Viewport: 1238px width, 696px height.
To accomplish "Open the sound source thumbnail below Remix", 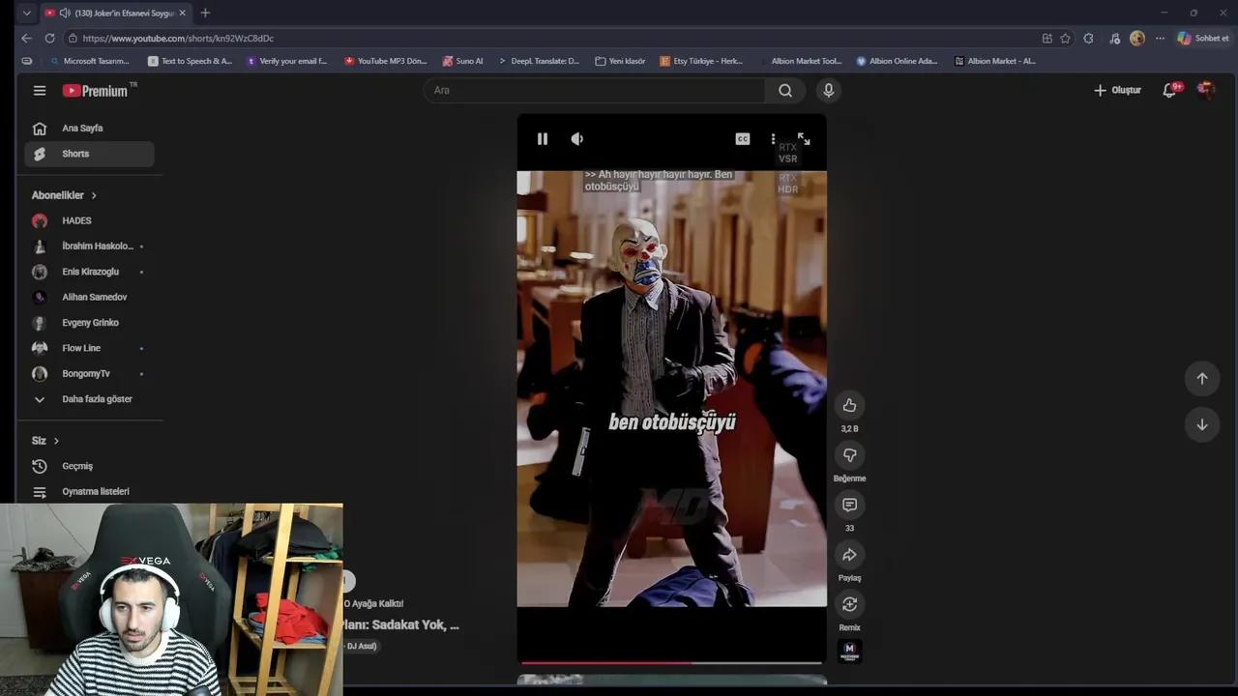I will (x=849, y=652).
